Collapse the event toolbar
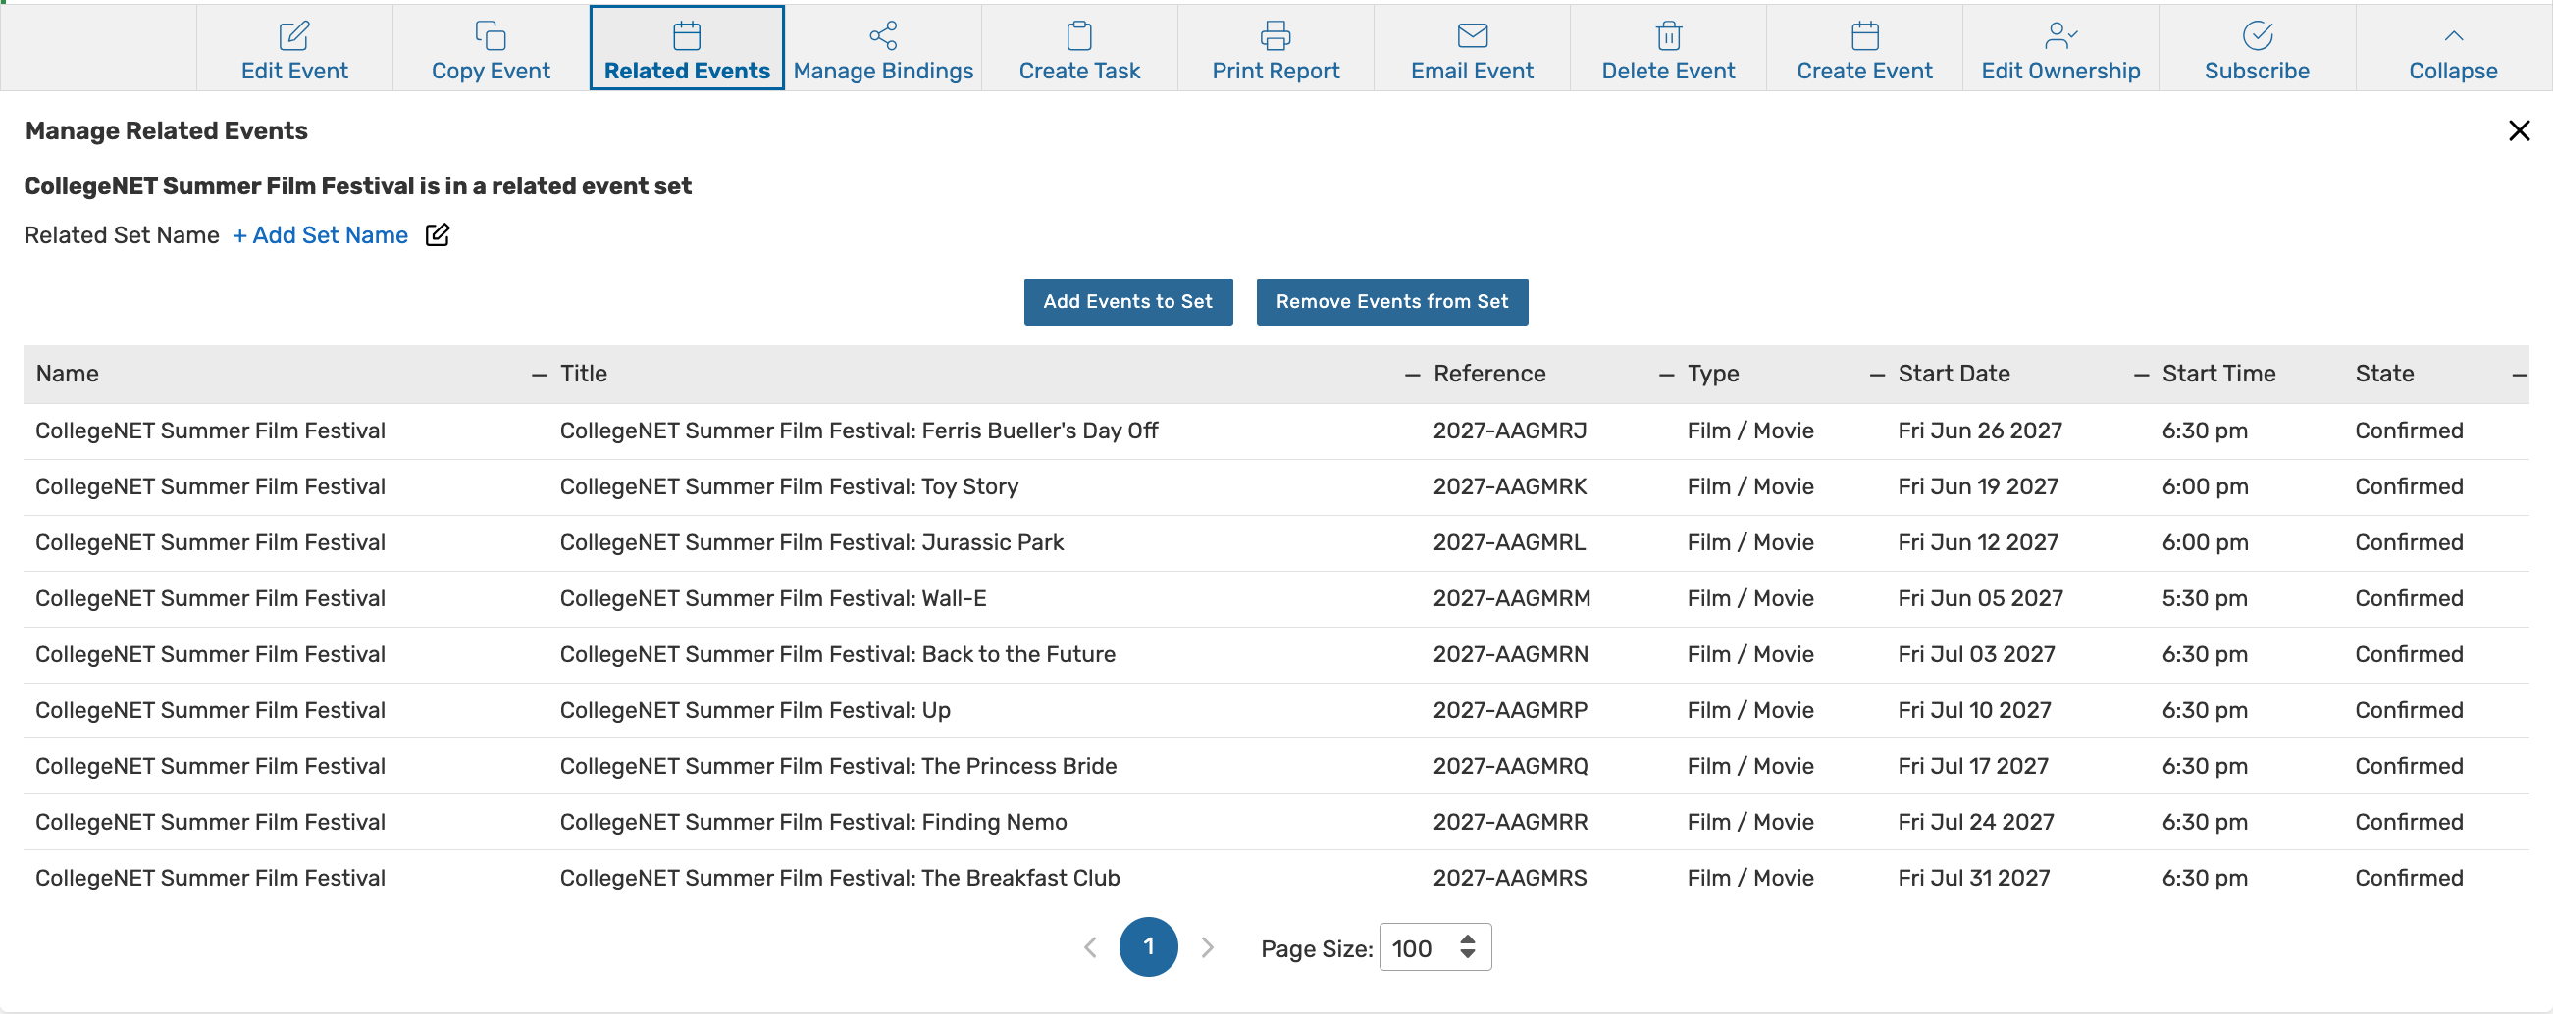Image resolution: width=2553 pixels, height=1014 pixels. click(2454, 47)
